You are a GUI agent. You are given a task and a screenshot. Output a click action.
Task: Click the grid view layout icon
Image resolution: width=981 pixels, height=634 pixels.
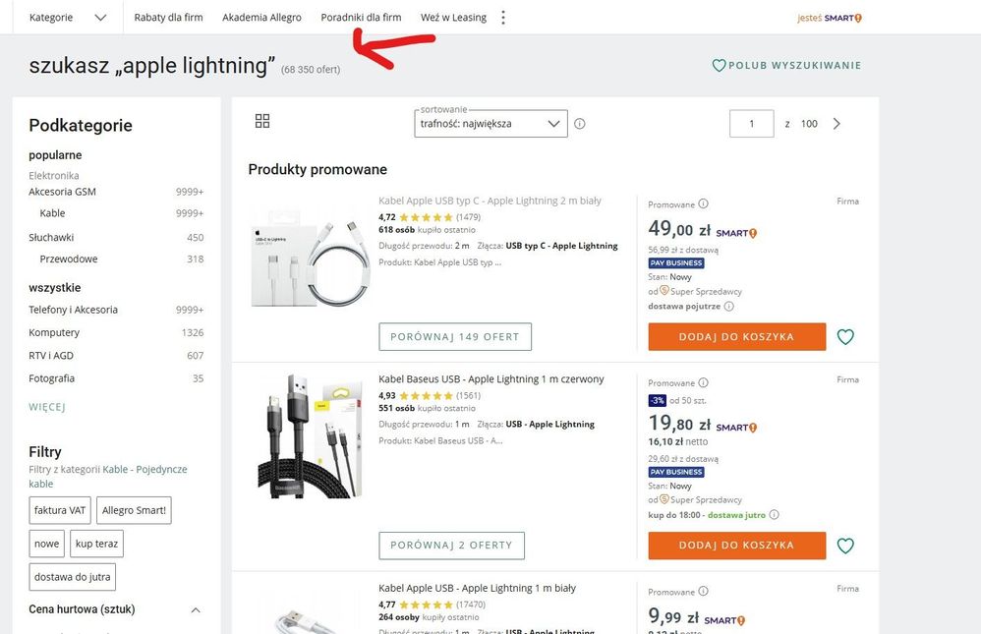[x=261, y=121]
